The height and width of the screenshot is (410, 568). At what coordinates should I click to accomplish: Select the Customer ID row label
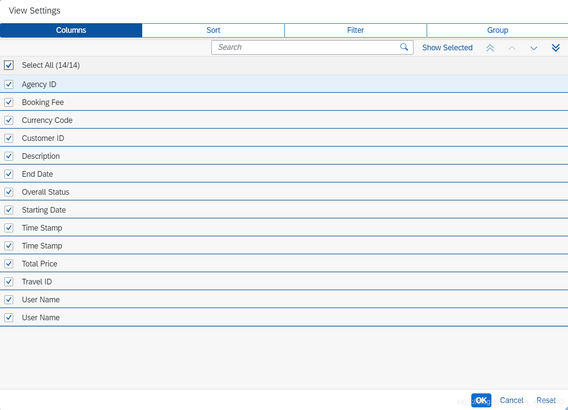click(43, 138)
